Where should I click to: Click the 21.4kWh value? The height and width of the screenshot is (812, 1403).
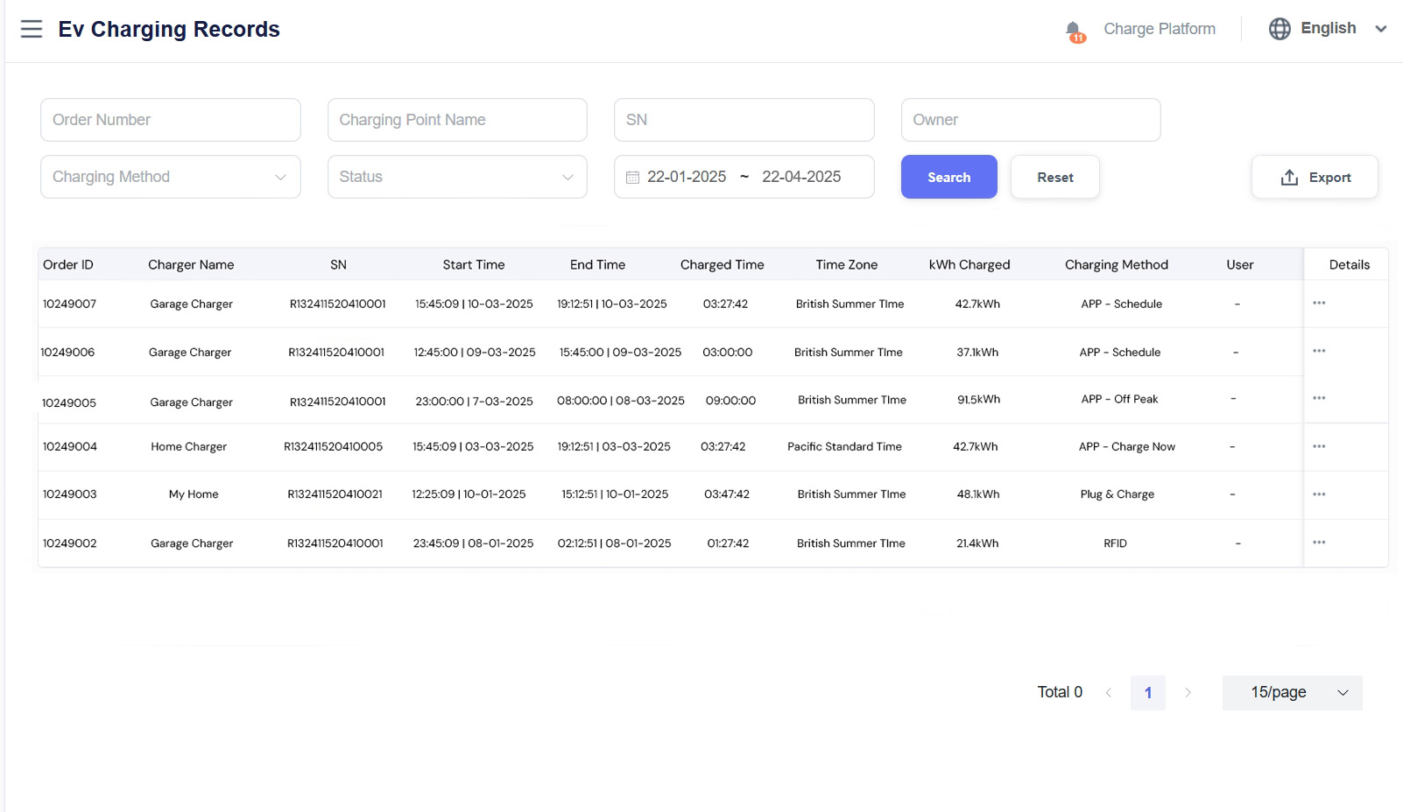pos(977,543)
